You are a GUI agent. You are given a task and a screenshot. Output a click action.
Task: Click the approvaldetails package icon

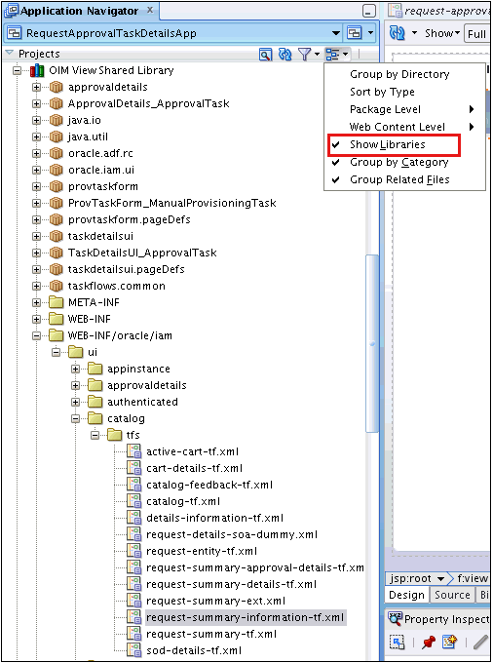(57, 87)
